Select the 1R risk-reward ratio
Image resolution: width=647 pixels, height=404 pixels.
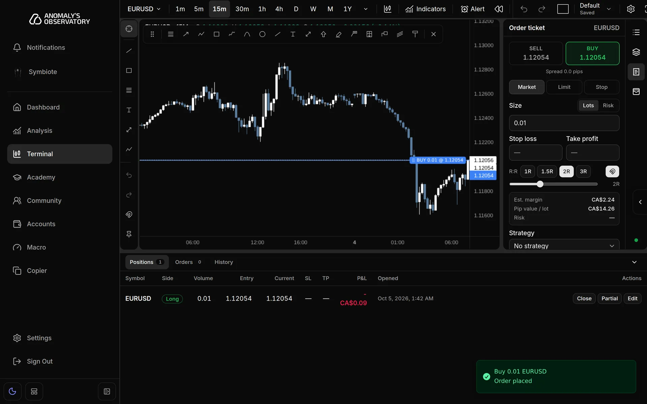pos(528,171)
